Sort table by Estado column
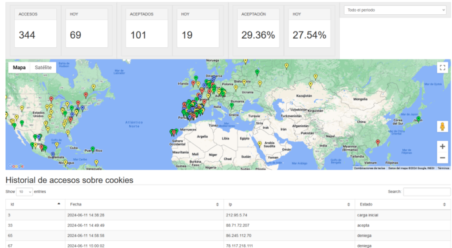Viewport: 452px width, 248px height. [x=403, y=205]
